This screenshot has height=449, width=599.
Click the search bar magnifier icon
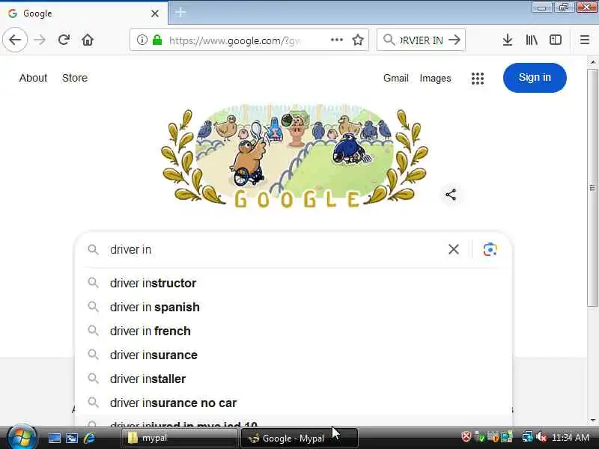[389, 40]
